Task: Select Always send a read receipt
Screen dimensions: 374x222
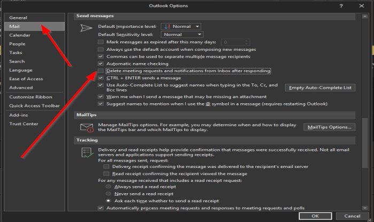Action: pos(108,187)
